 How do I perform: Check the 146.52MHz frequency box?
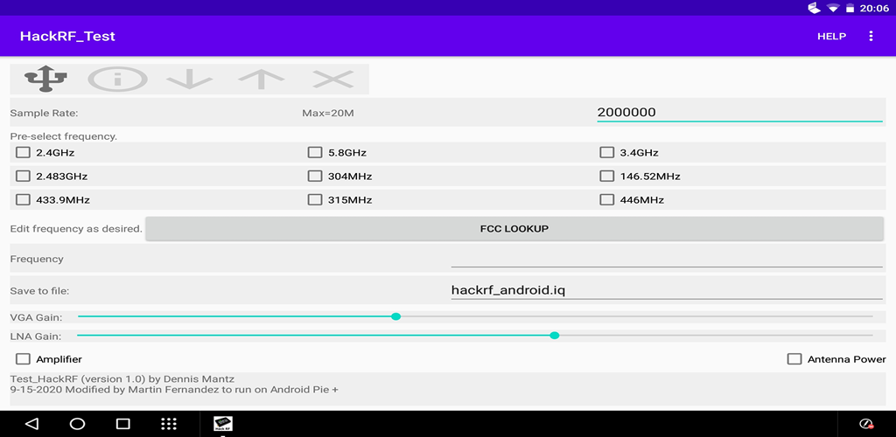tap(607, 177)
